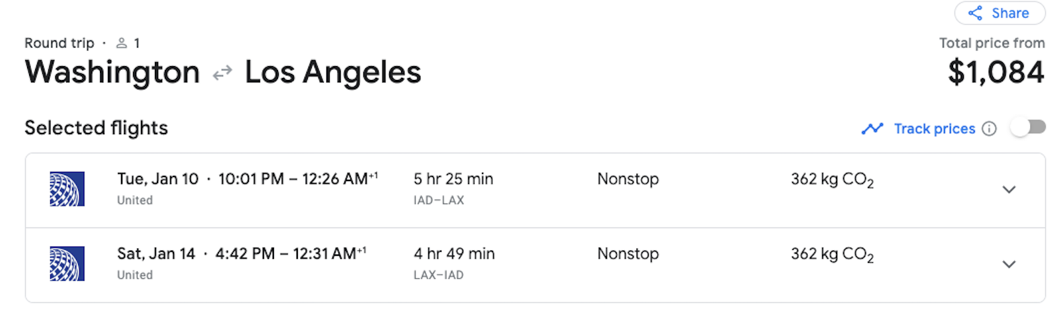Click the Track prices trend line icon
1059x310 pixels.
tap(872, 128)
